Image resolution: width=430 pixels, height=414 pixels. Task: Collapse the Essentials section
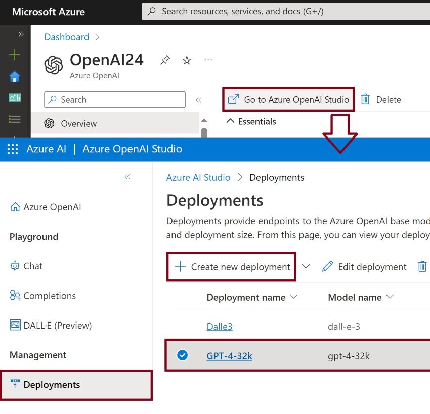[x=231, y=121]
